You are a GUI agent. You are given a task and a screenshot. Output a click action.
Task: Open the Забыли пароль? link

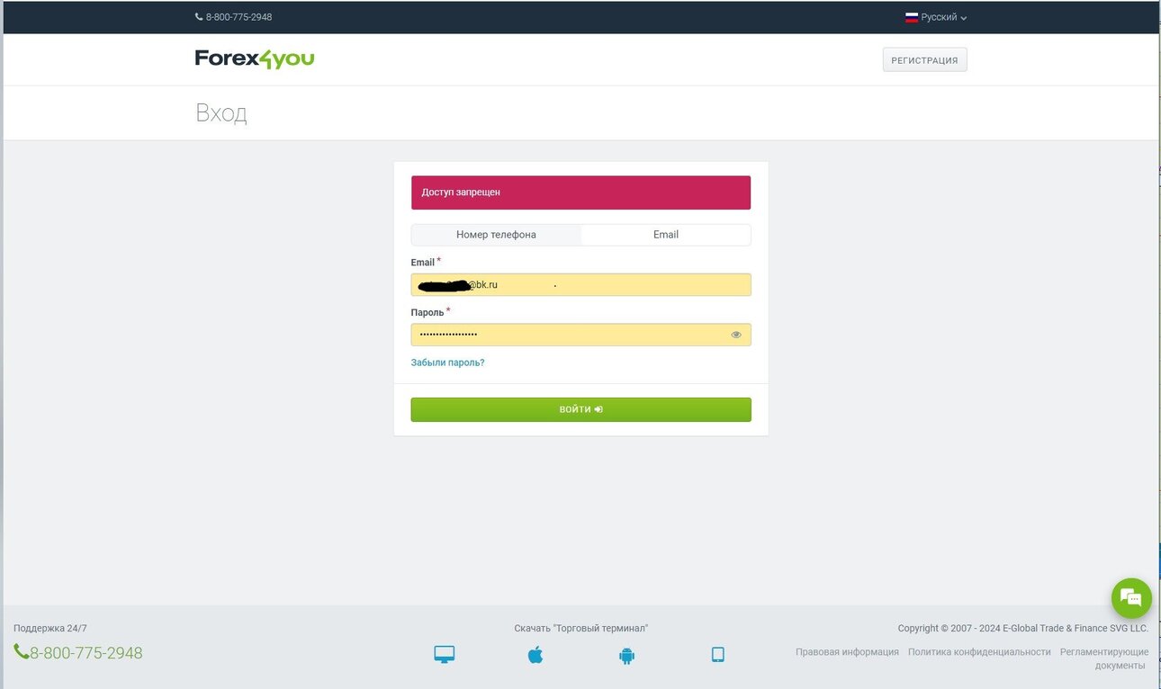447,362
